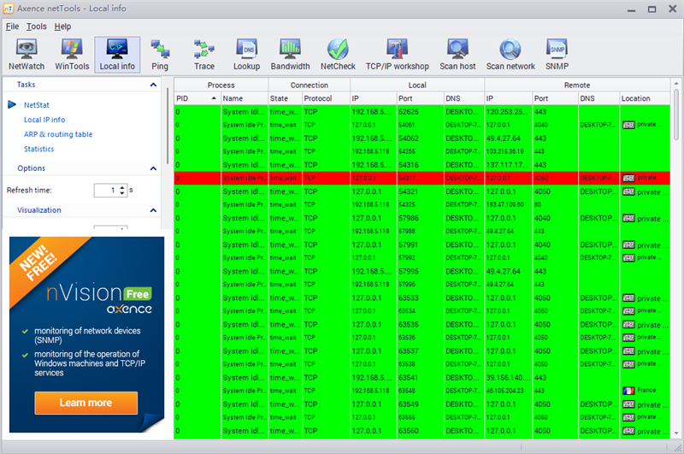Click the NetStat play arrow icon
Image resolution: width=684 pixels, height=454 pixels.
coord(12,104)
